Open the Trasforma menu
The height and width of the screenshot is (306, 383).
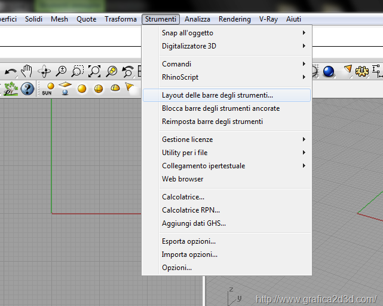pyautogui.click(x=121, y=19)
